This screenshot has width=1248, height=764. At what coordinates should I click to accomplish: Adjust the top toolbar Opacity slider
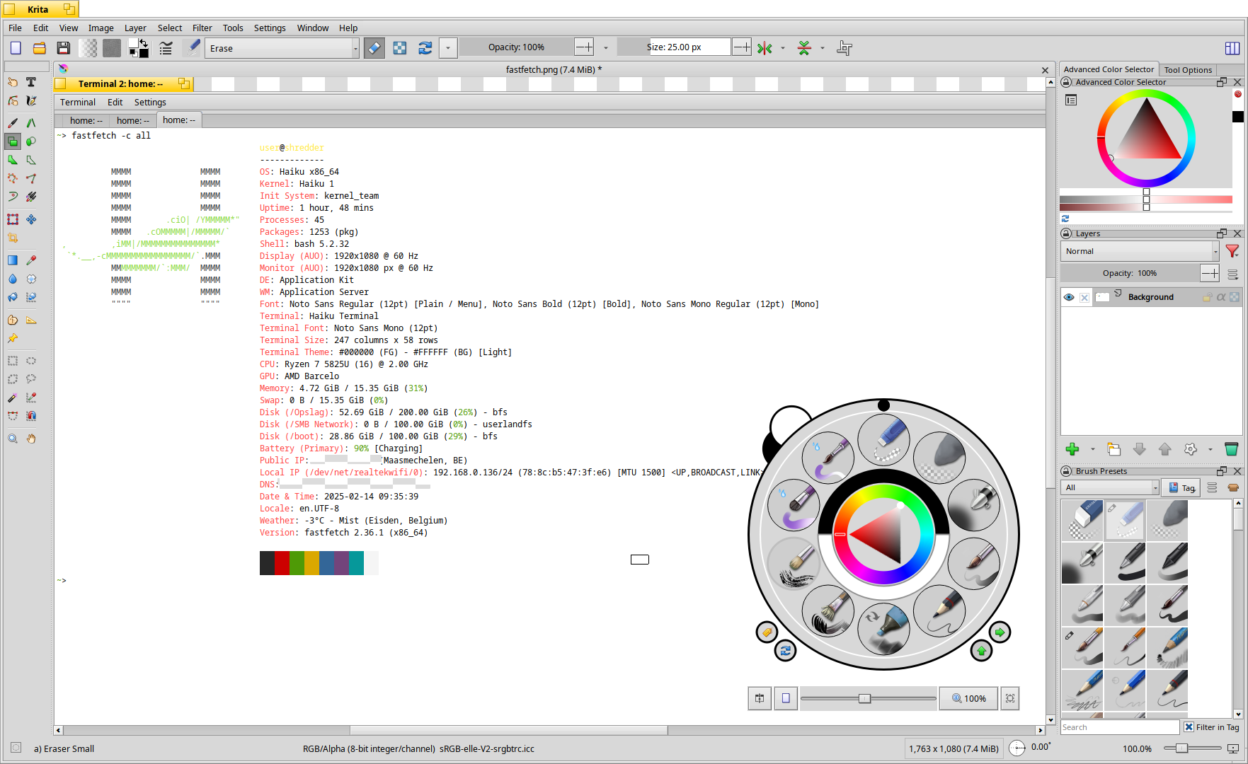point(517,47)
